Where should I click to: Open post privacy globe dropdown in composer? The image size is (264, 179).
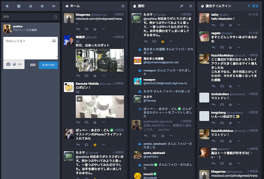coord(14,65)
